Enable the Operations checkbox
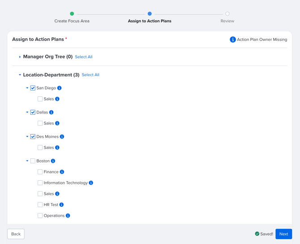Screen dimensions: 300x244 coord(40,216)
